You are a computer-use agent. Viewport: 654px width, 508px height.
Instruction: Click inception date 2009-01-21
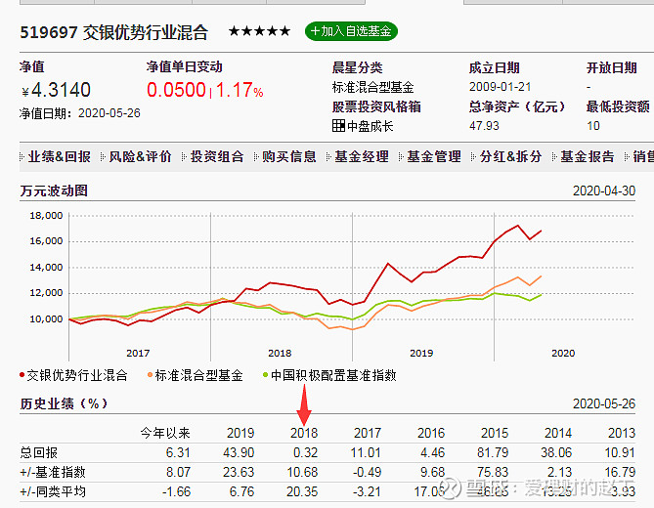[501, 87]
